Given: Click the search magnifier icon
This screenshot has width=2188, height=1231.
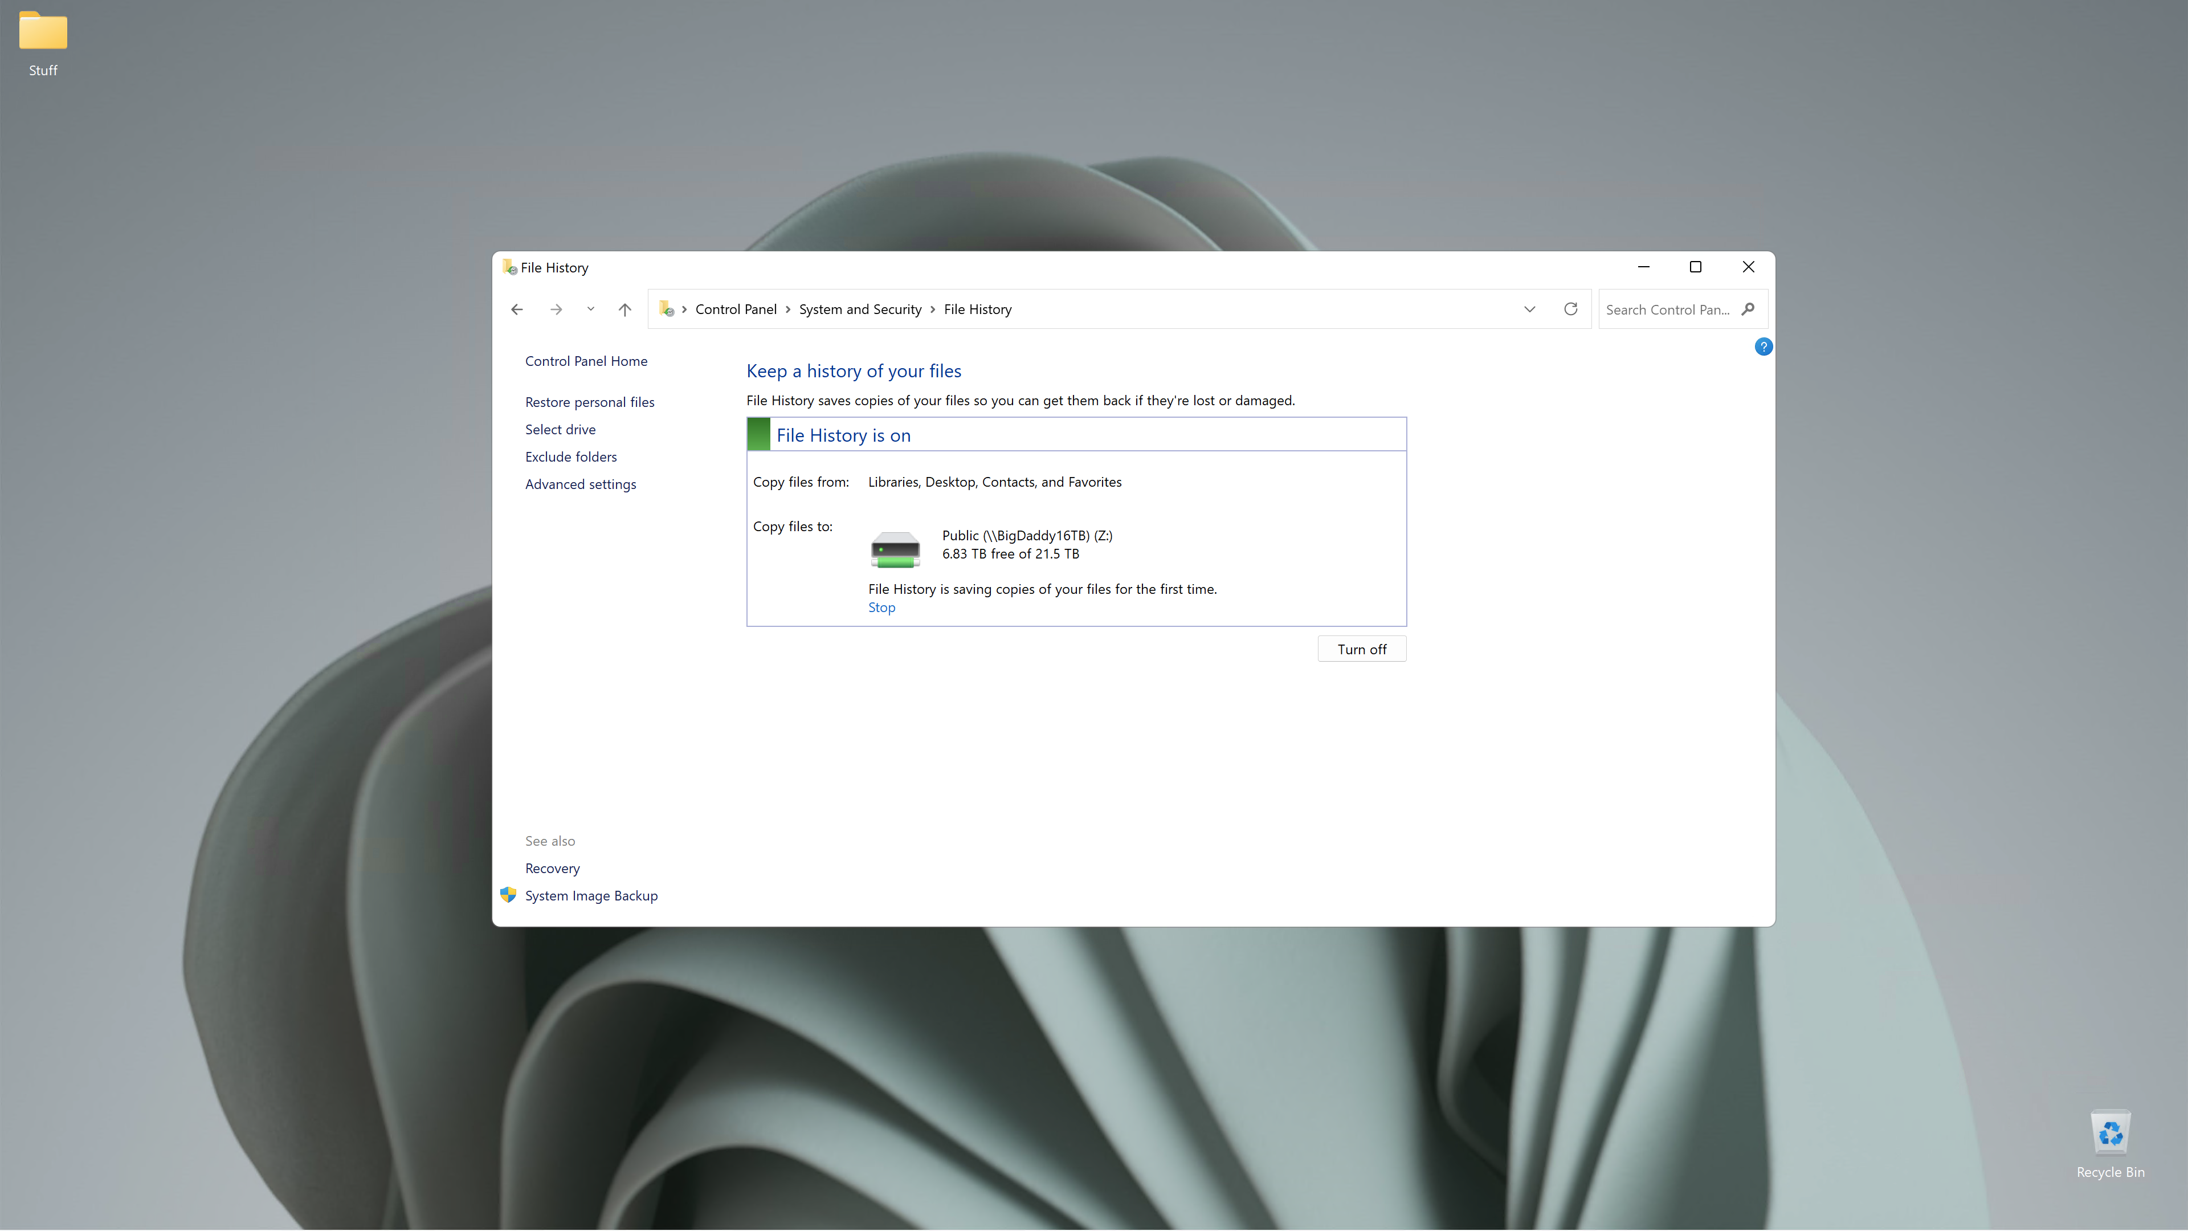Looking at the screenshot, I should [x=1748, y=308].
